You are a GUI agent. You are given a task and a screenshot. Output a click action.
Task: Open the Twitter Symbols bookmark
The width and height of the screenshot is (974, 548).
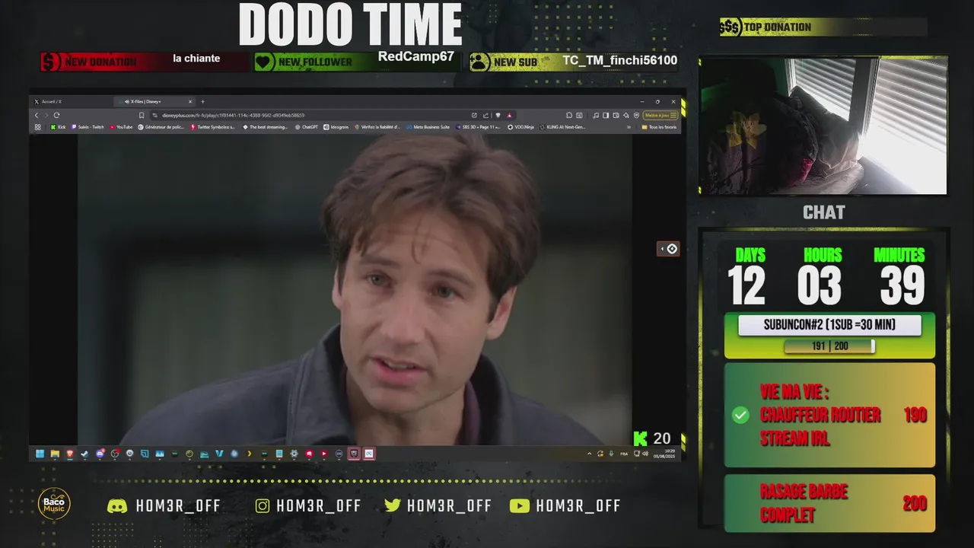213,127
